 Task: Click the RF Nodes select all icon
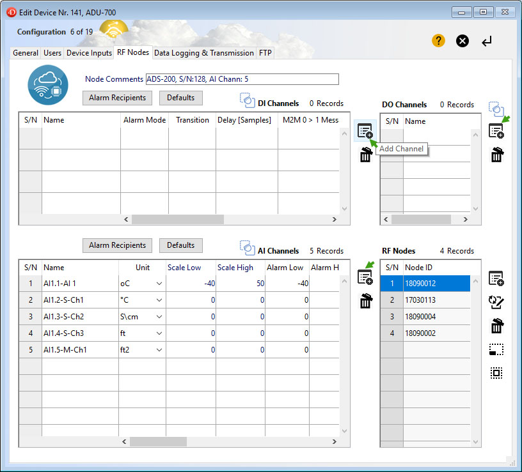[496, 372]
